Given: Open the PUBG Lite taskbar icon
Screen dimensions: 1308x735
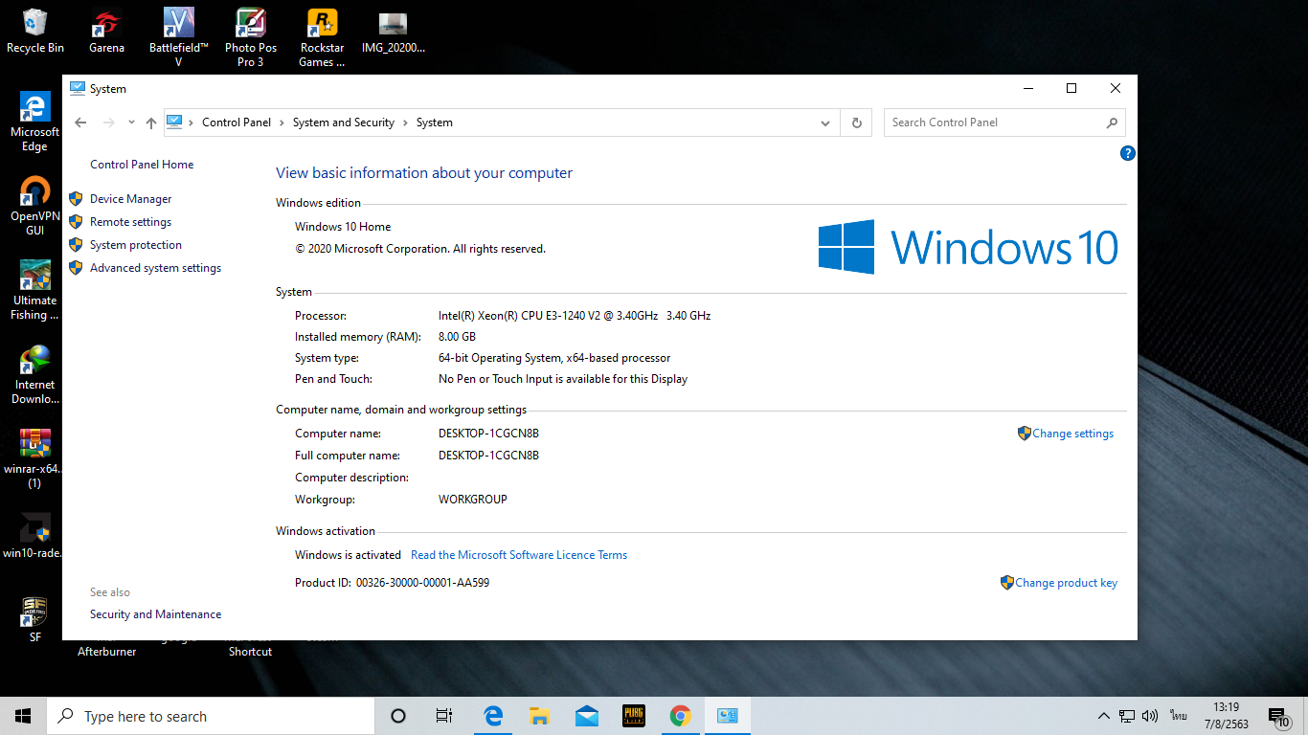Looking at the screenshot, I should pyautogui.click(x=634, y=716).
